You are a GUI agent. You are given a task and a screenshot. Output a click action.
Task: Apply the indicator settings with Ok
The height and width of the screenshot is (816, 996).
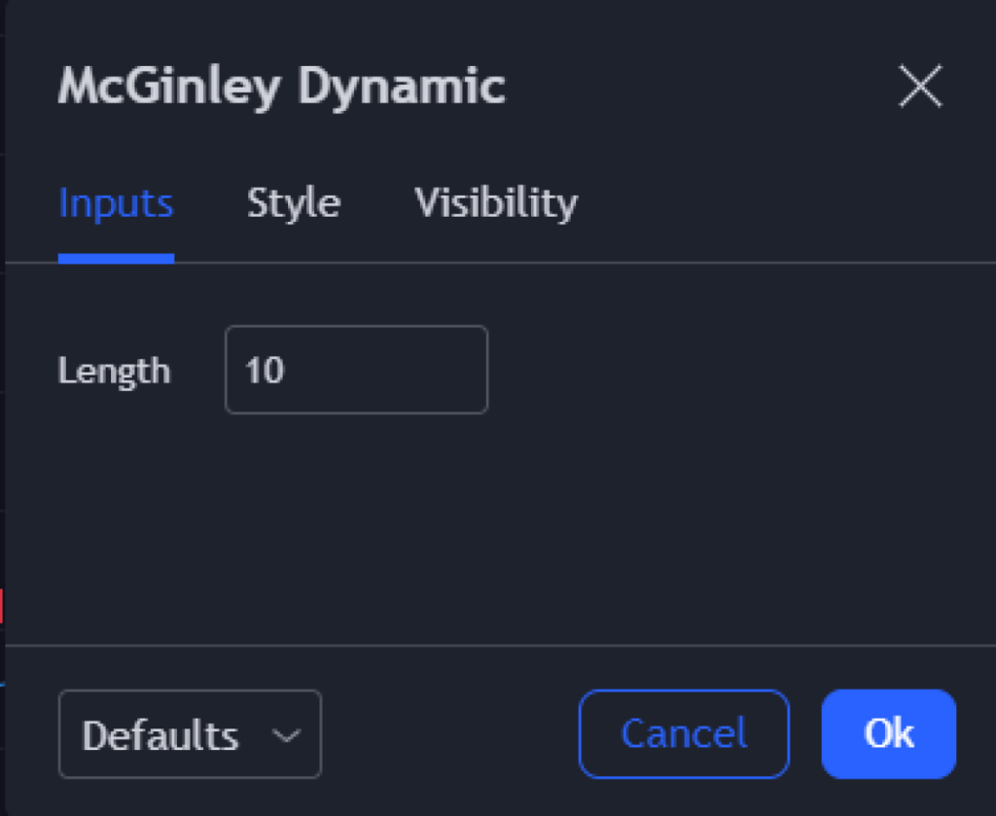click(x=888, y=734)
